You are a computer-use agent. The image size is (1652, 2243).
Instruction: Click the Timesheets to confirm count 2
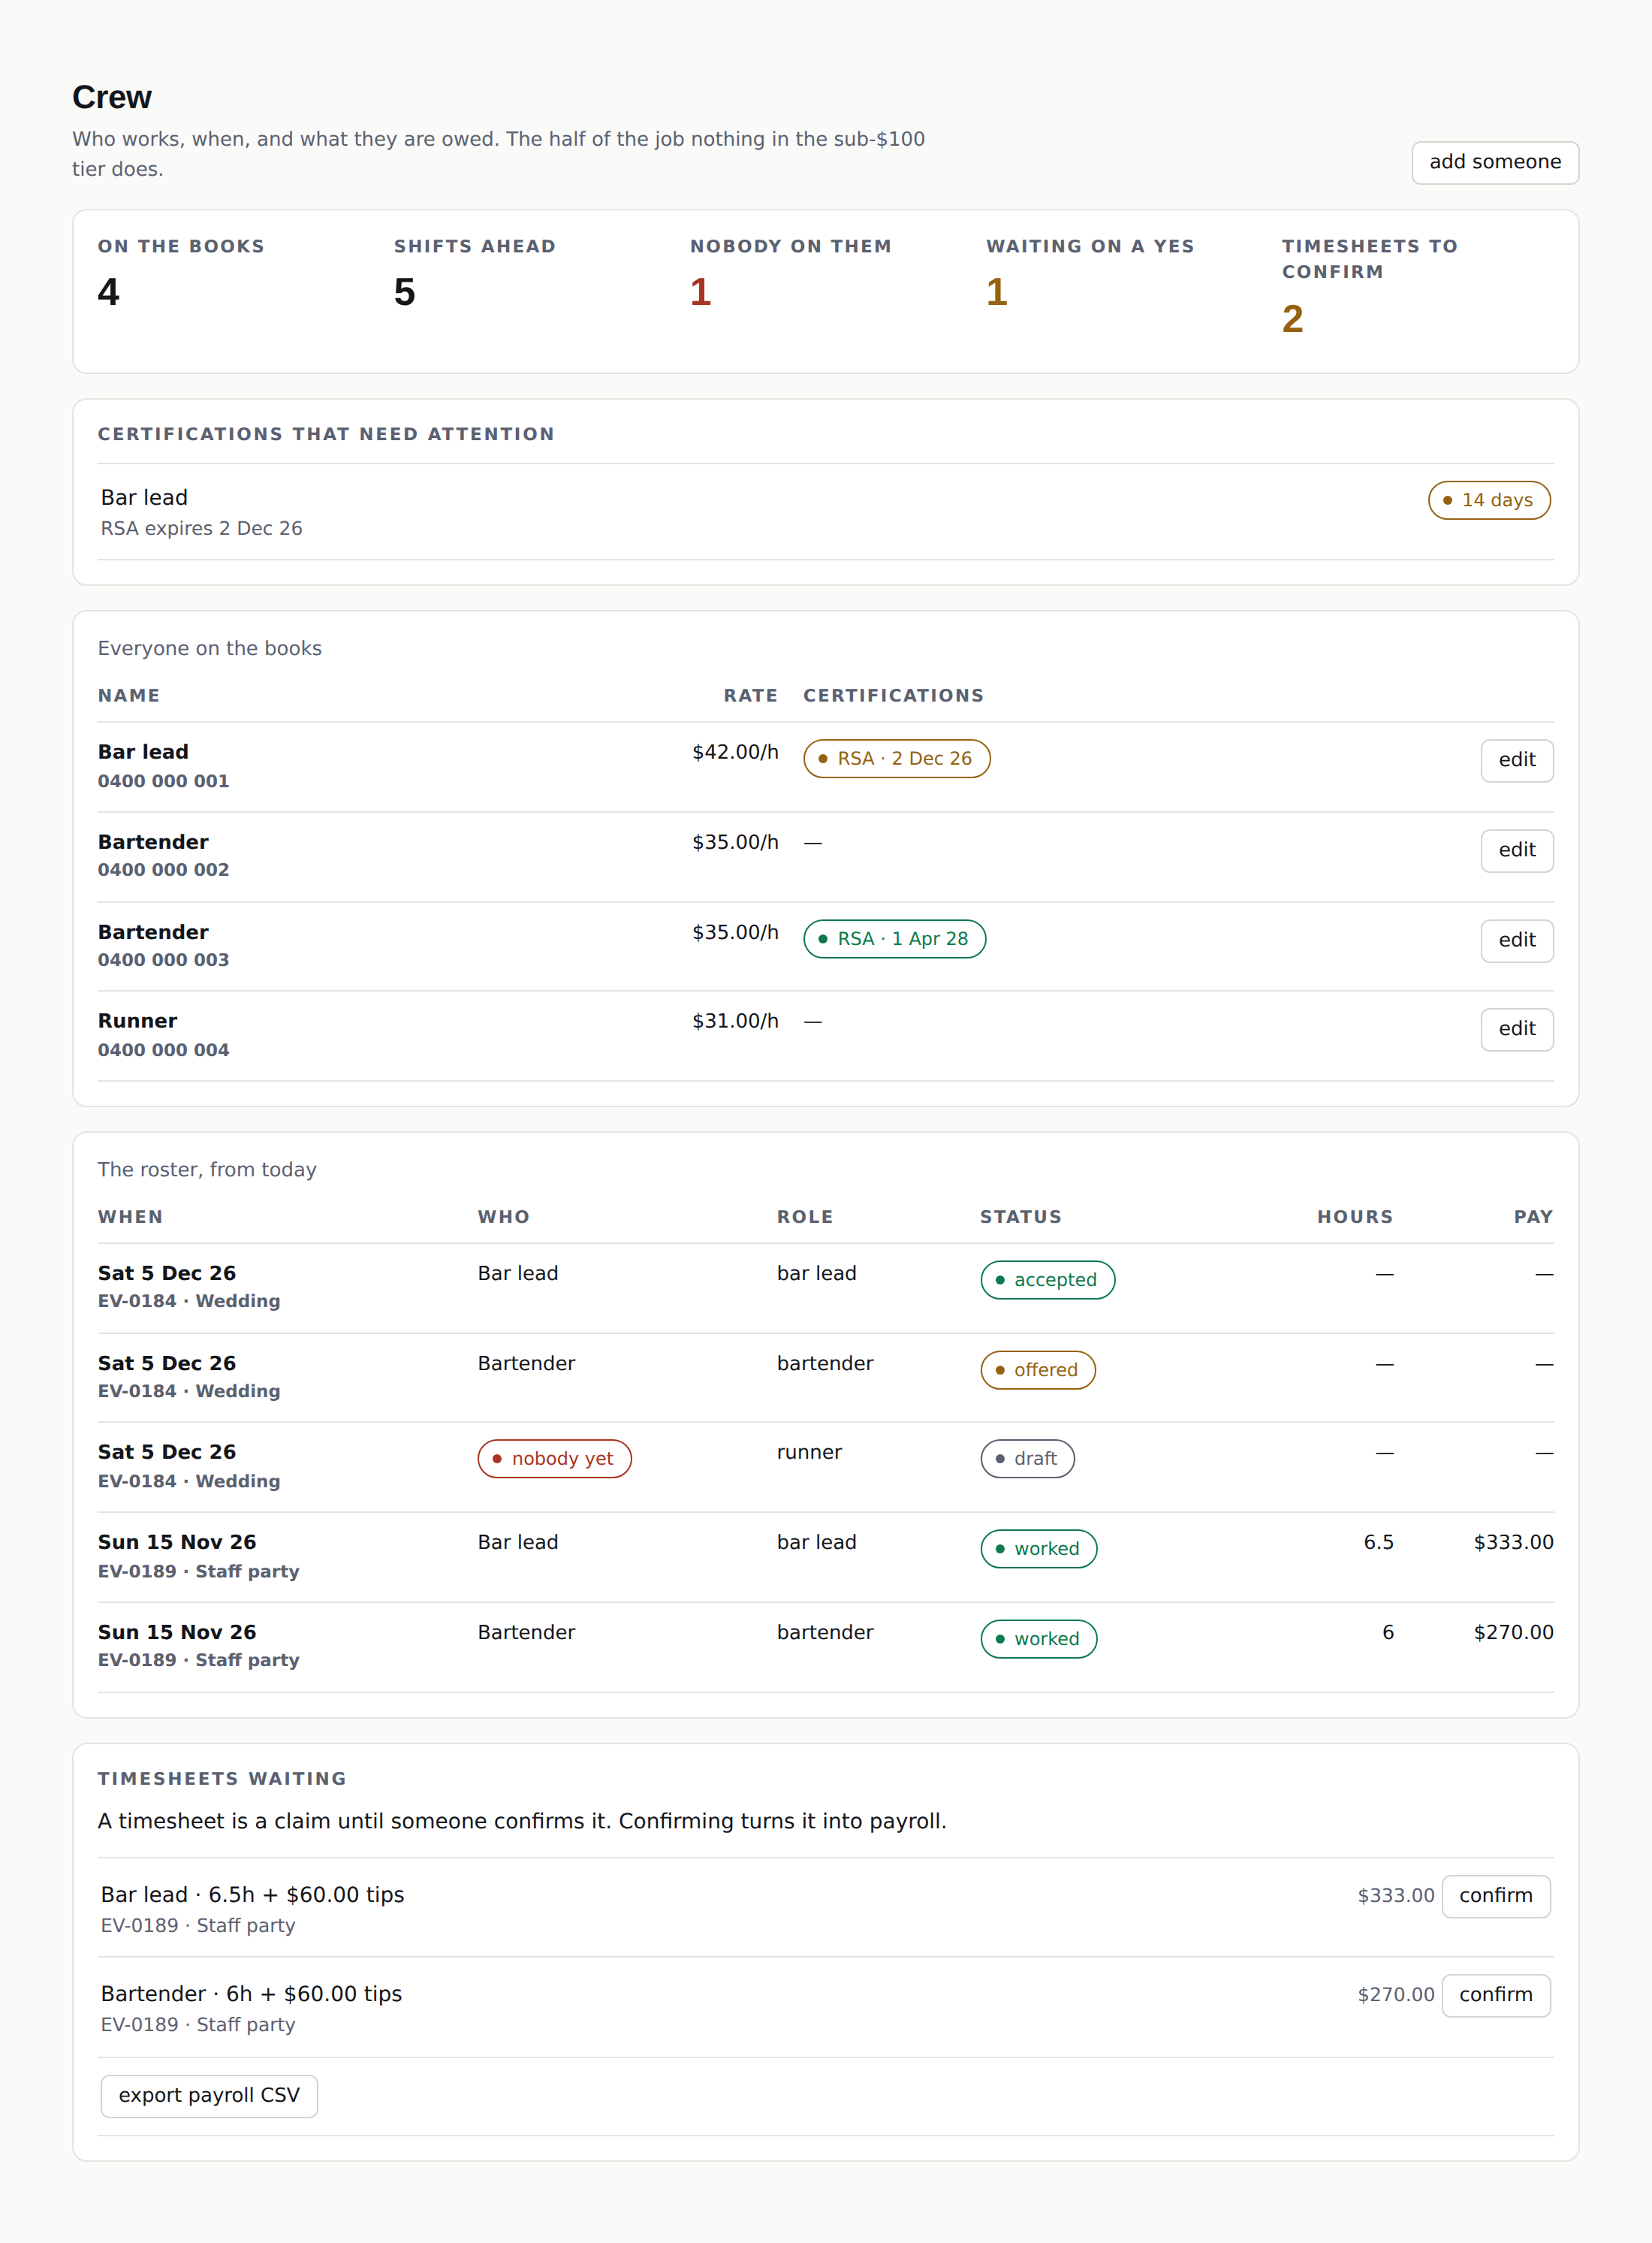tap(1292, 319)
